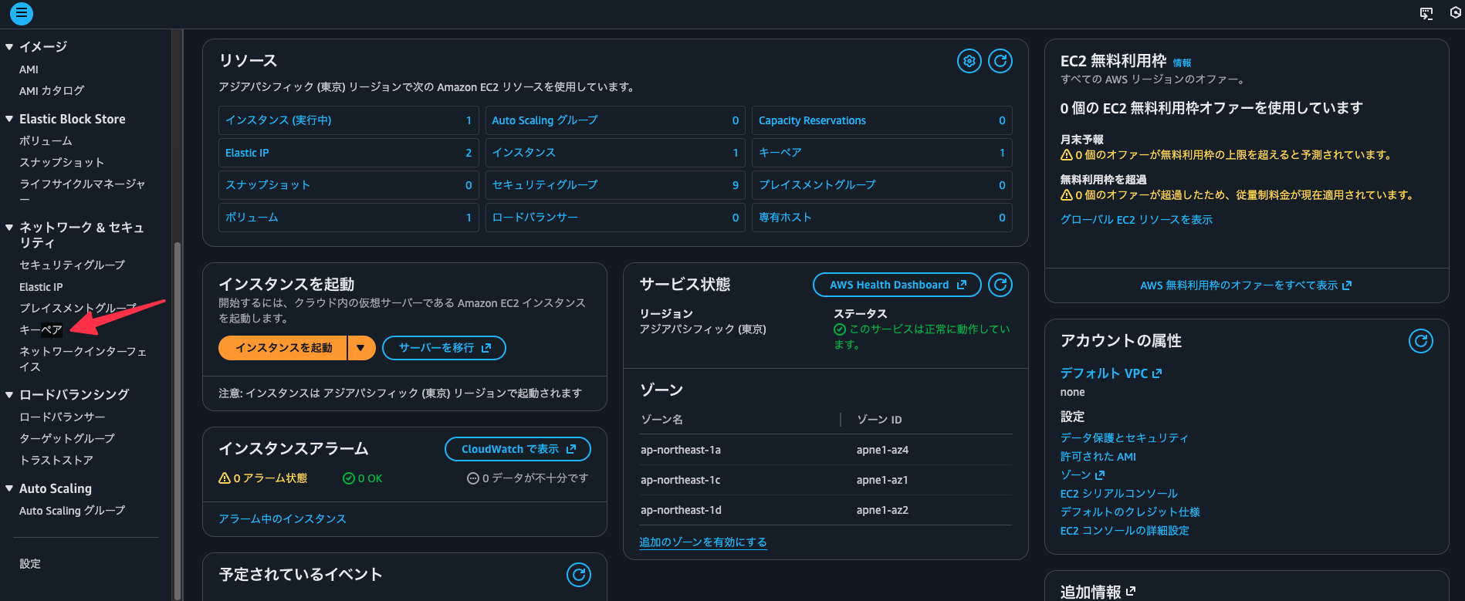Collapse ネットワーク & セキュリティ section

coord(9,228)
